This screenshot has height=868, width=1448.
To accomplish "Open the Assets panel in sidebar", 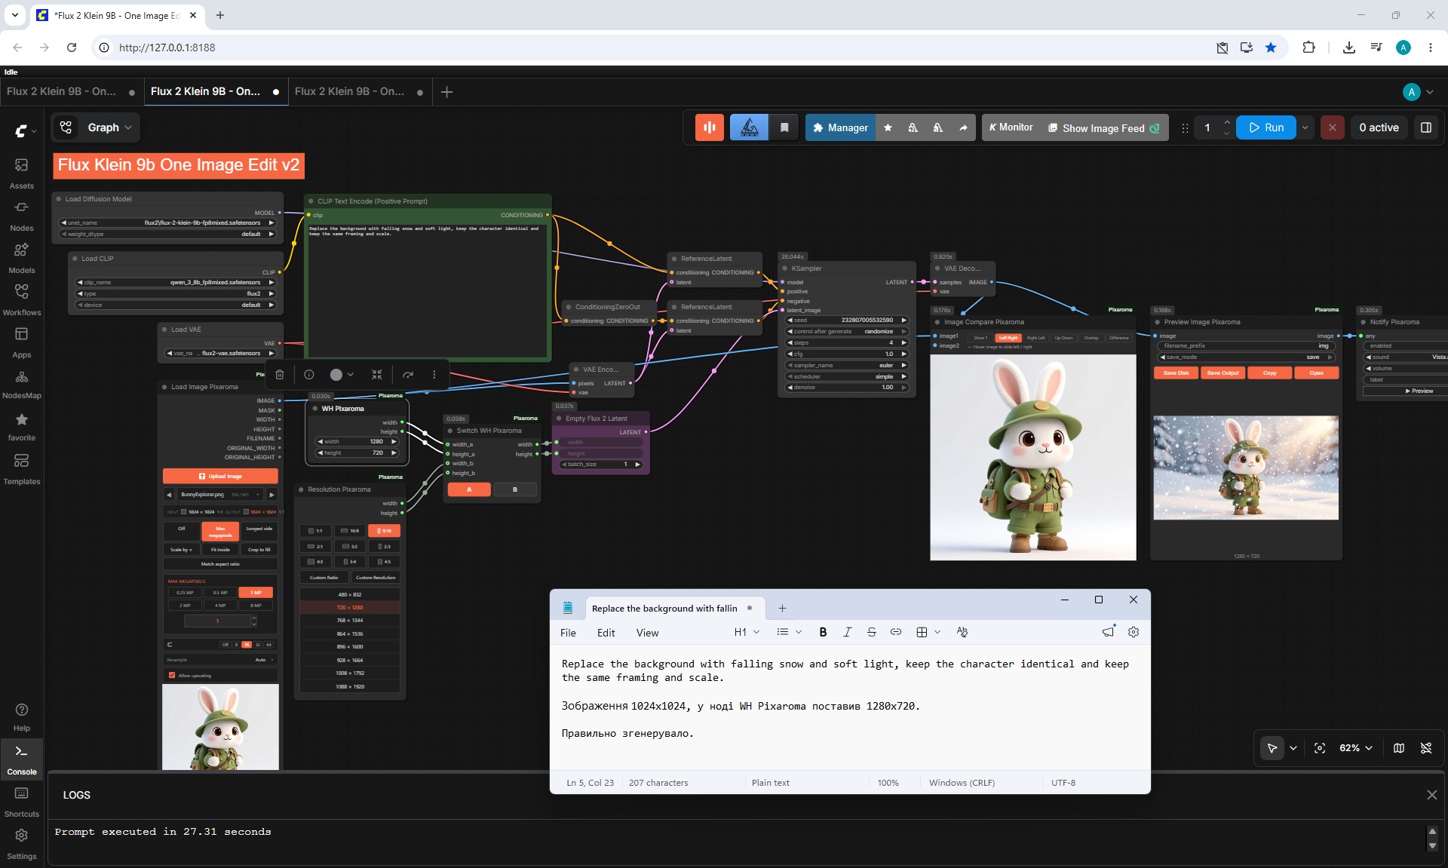I will [22, 173].
